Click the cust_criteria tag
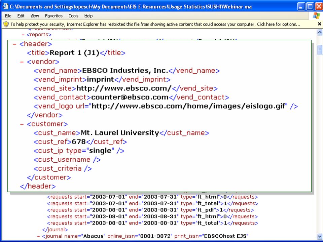This screenshot has width=323, height=242. click(63, 168)
